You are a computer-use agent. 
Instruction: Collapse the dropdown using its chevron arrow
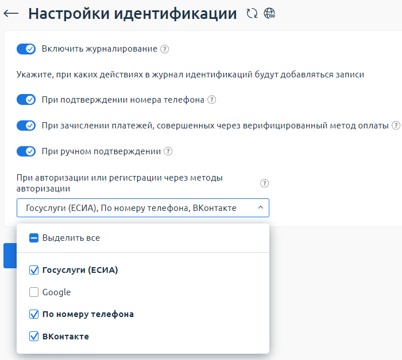pyautogui.click(x=260, y=208)
